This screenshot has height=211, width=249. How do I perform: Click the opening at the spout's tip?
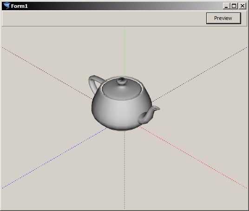(x=157, y=108)
